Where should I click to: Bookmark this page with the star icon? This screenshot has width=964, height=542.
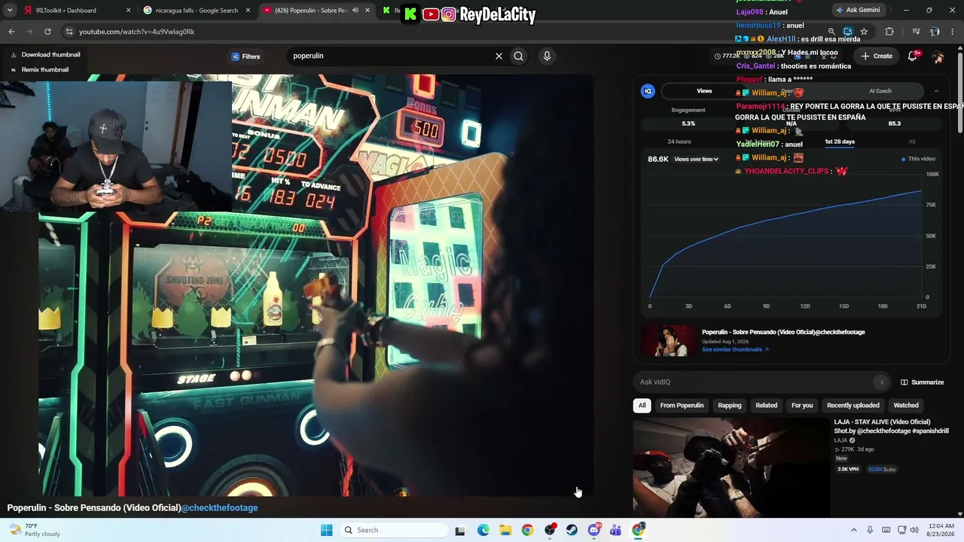click(x=864, y=32)
